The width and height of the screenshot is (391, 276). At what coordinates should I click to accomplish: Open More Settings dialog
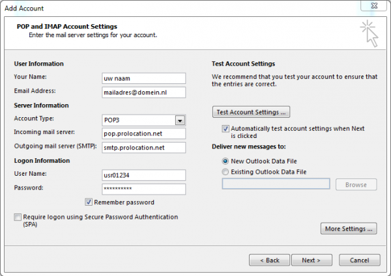tap(349, 228)
